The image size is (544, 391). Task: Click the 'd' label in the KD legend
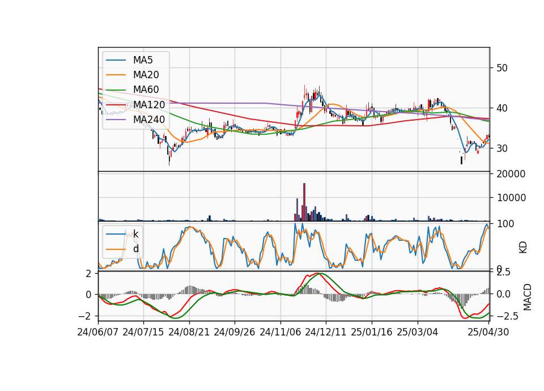tap(135, 249)
